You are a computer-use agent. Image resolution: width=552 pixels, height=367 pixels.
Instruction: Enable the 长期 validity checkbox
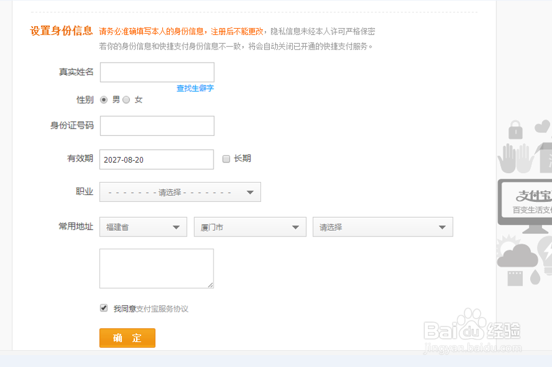(x=225, y=159)
